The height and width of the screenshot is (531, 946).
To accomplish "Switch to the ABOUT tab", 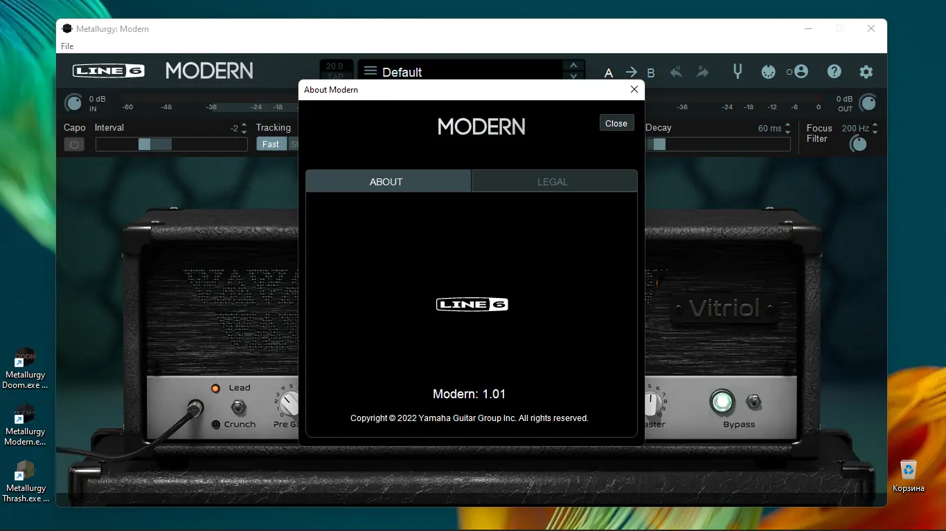I will click(388, 182).
